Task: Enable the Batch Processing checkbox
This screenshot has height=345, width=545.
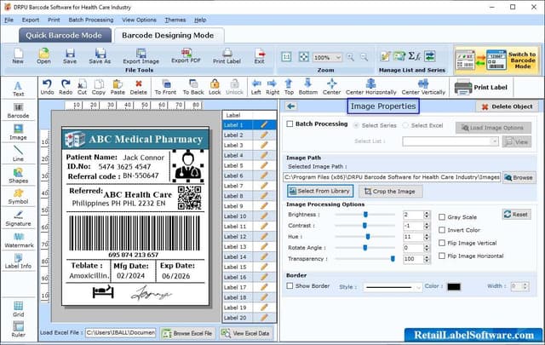Action: pos(290,124)
